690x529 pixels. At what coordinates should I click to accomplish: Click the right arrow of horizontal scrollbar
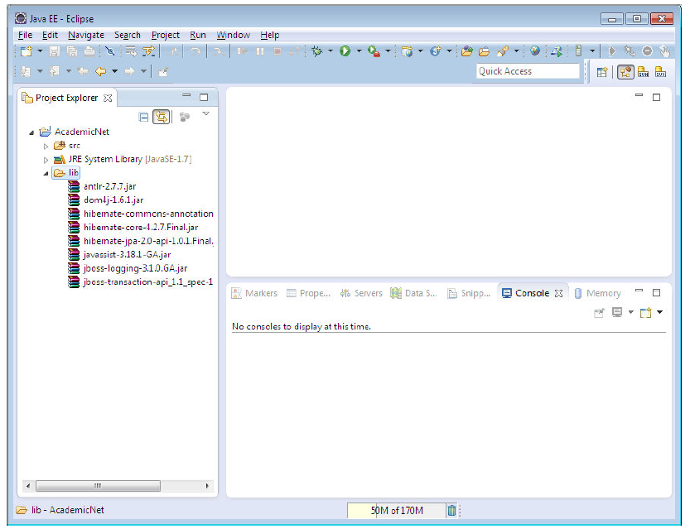(207, 486)
